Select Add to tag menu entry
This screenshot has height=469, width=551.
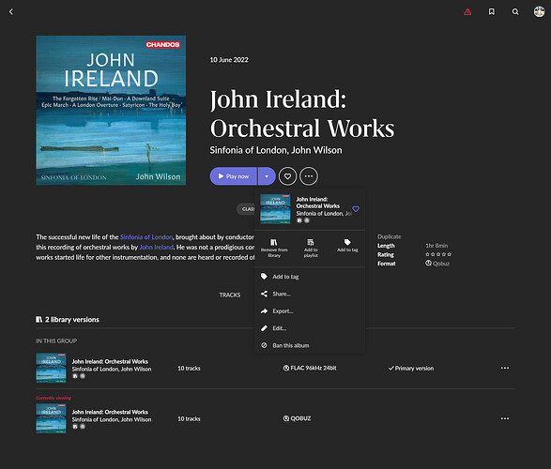click(x=310, y=277)
